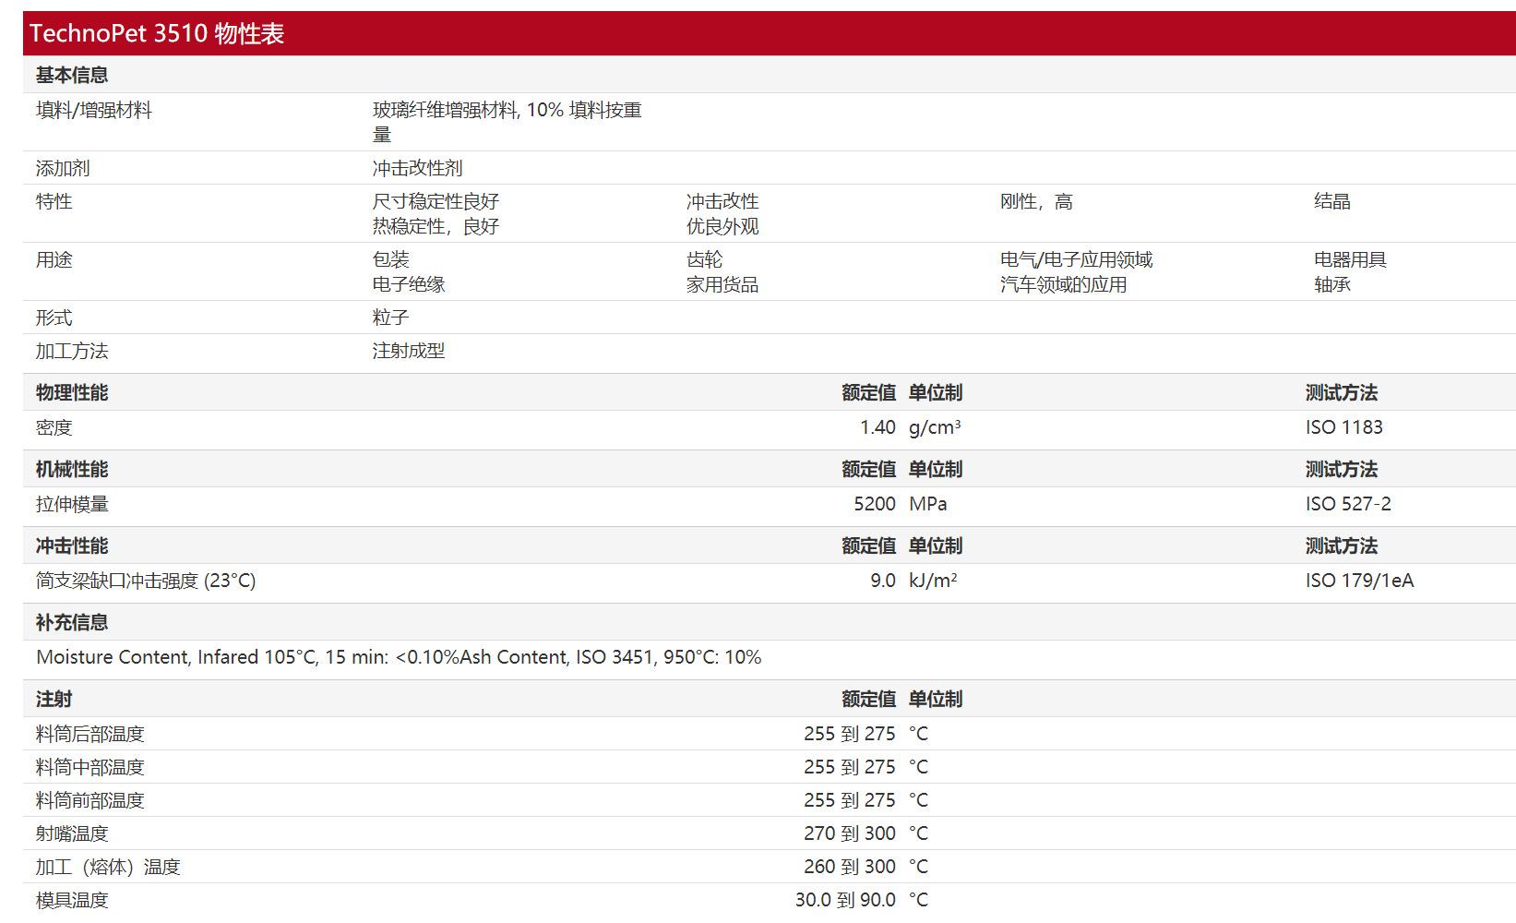Select the 射嘴温度 row label
Screen dimensions: 1516x923
coord(72,833)
